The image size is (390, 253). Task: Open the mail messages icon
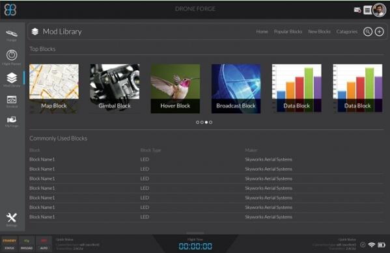(357, 10)
